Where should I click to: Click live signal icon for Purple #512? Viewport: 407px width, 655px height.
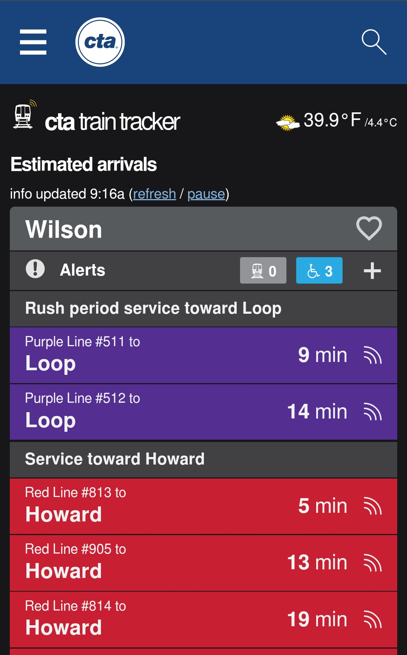click(372, 412)
